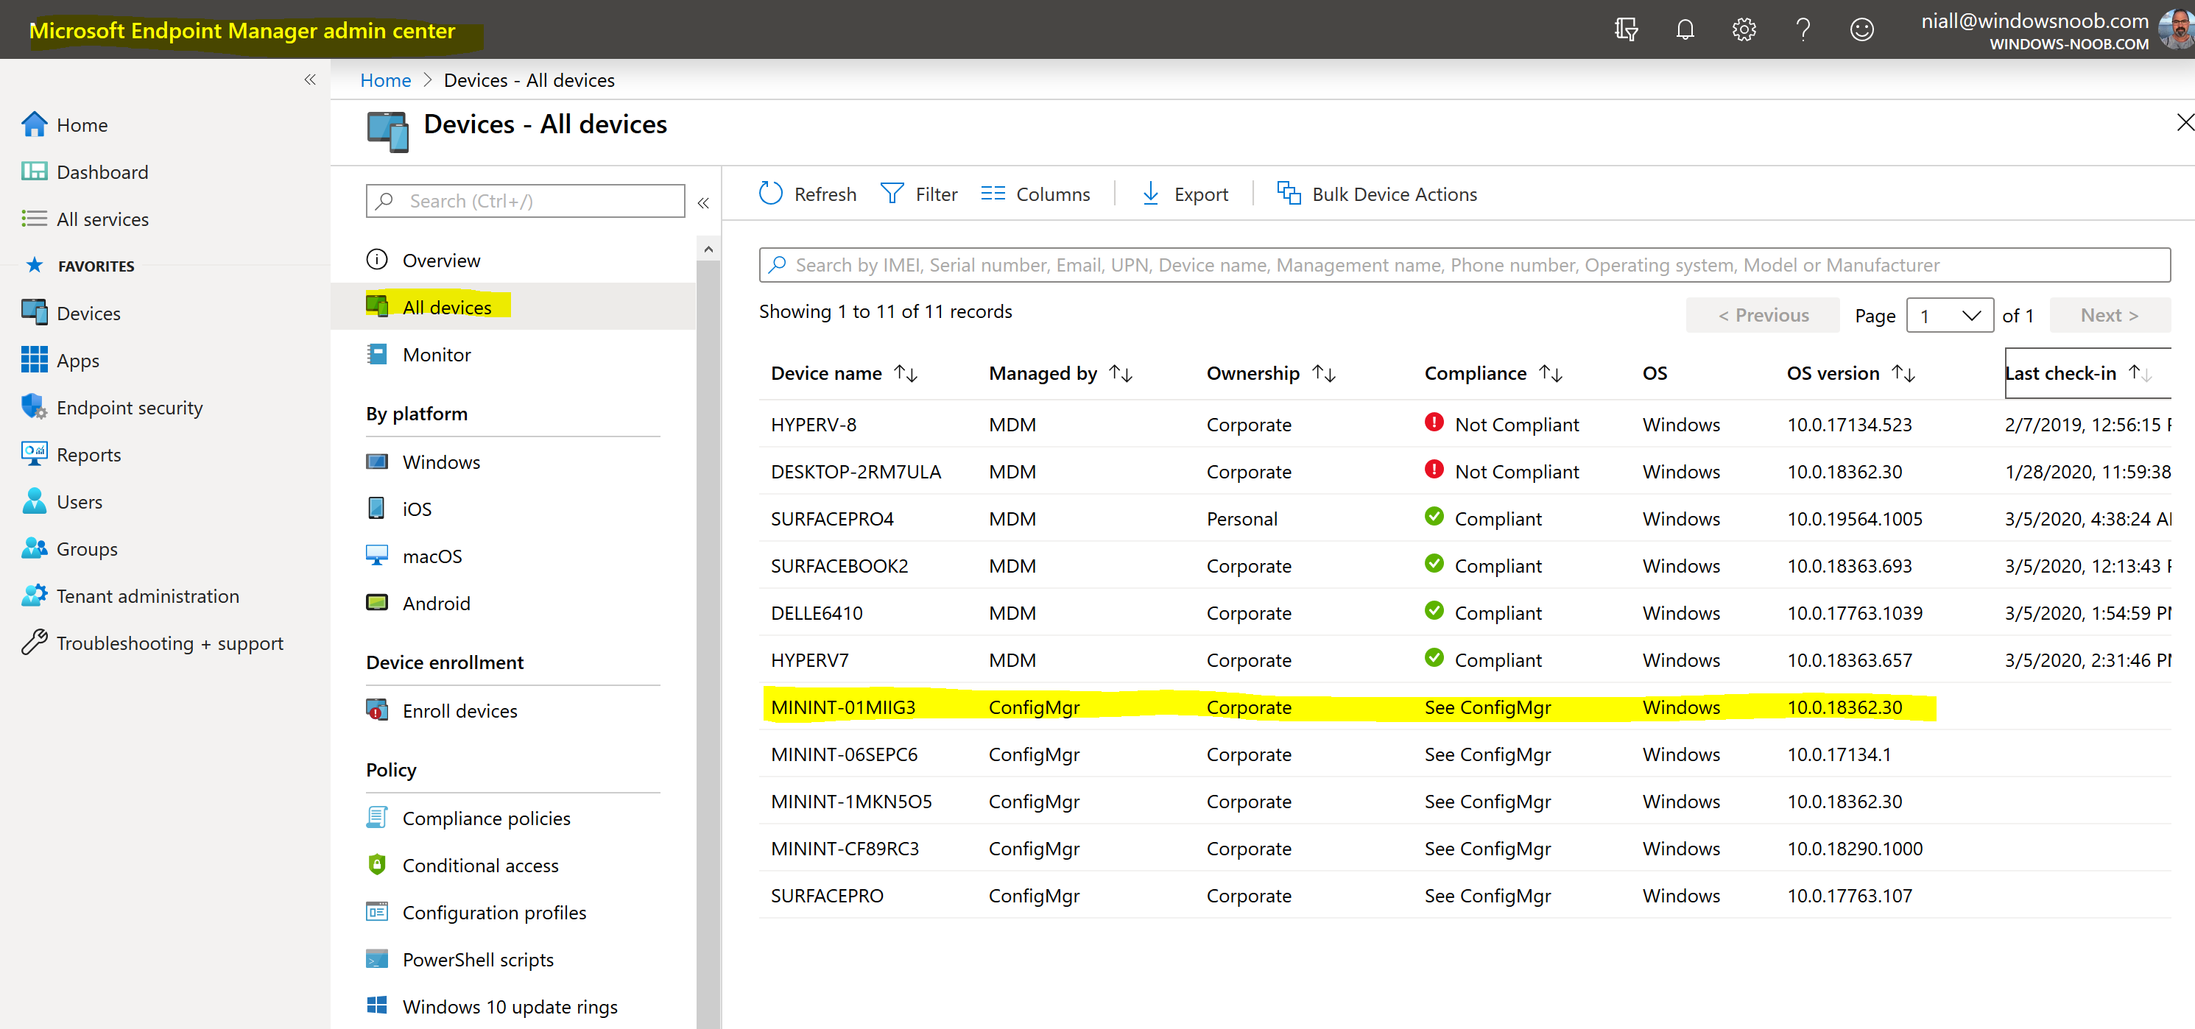Open the help question mark icon
The height and width of the screenshot is (1029, 2195).
[x=1803, y=30]
